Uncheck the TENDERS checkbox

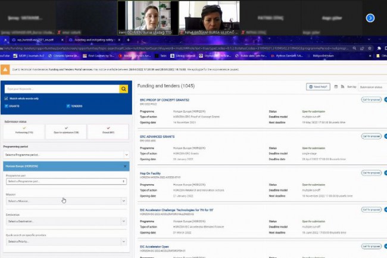(x=68, y=105)
